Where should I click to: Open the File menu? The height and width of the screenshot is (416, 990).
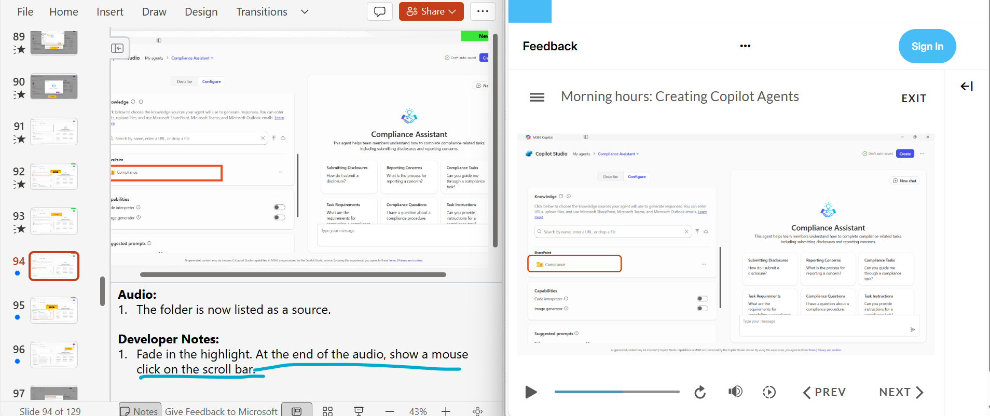point(25,11)
